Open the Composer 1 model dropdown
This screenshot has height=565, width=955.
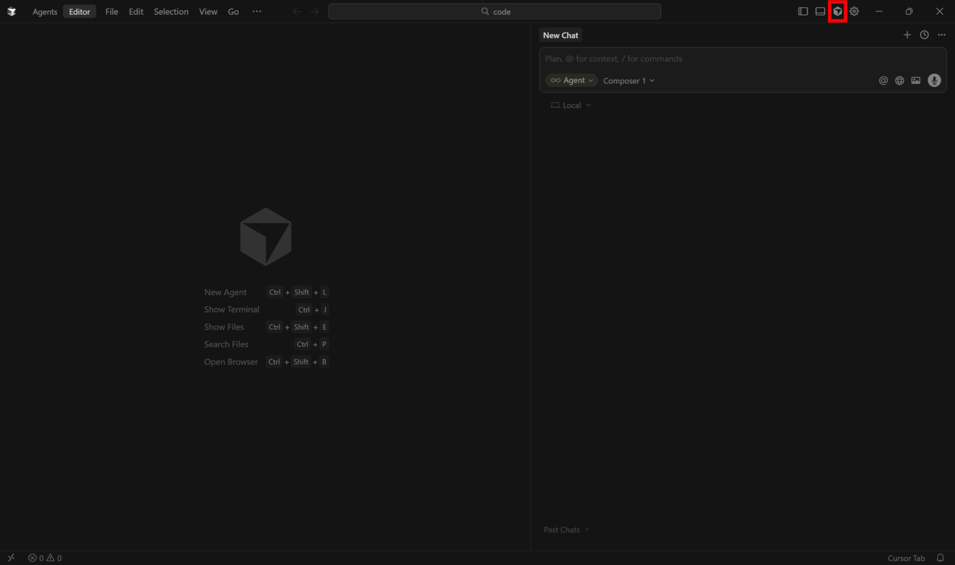coord(629,81)
